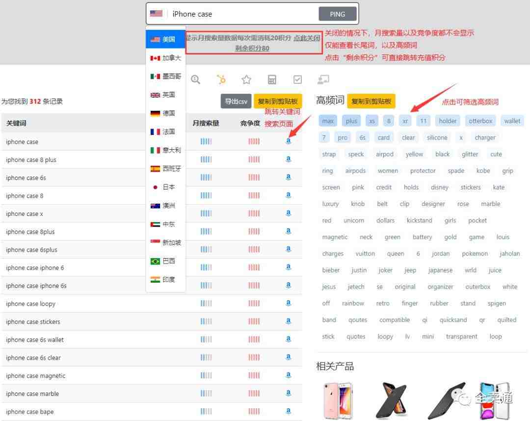
Task: Open Amazon icon for 'iphone case 6splus'
Action: pyautogui.click(x=289, y=249)
